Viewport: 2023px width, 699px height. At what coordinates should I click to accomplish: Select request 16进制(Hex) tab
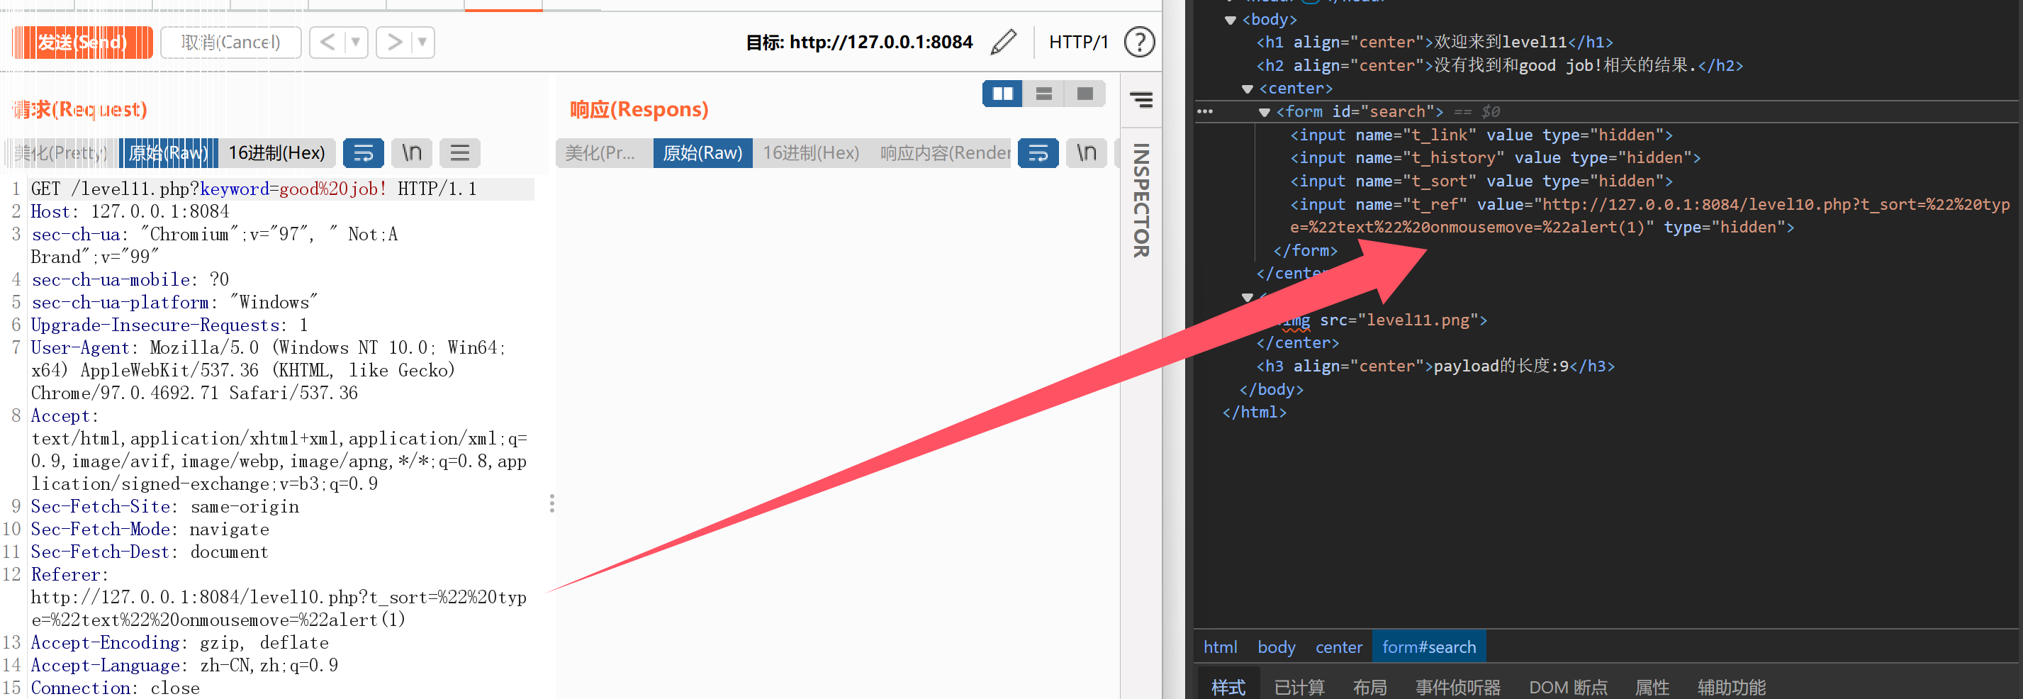click(x=276, y=152)
